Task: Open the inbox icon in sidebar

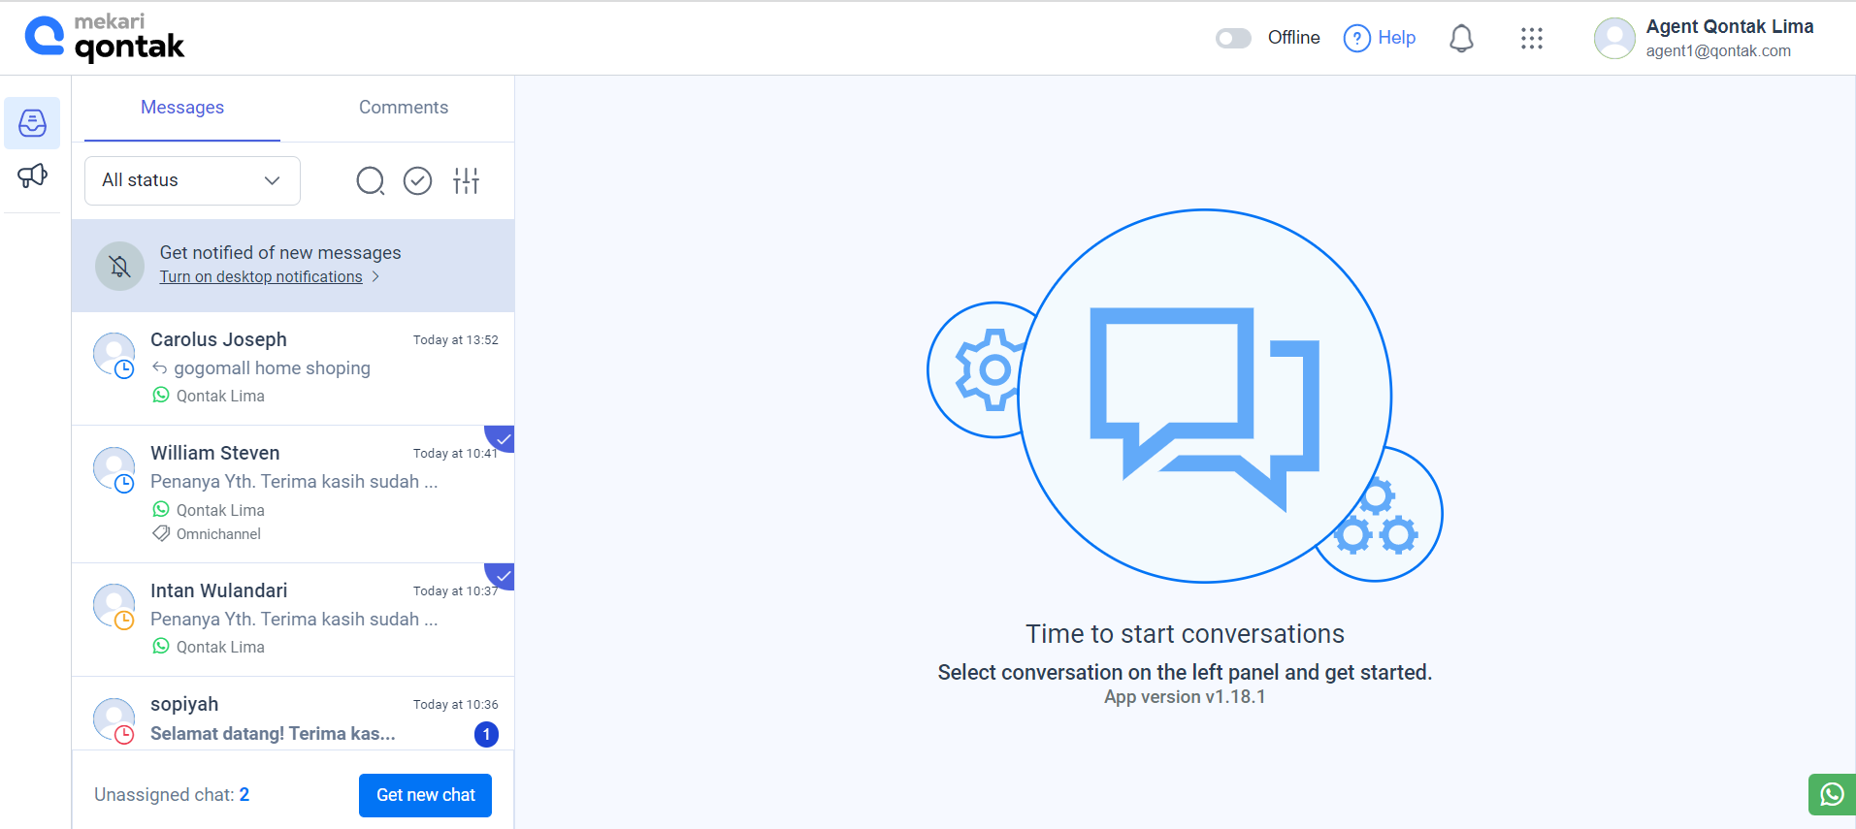Action: click(x=32, y=123)
